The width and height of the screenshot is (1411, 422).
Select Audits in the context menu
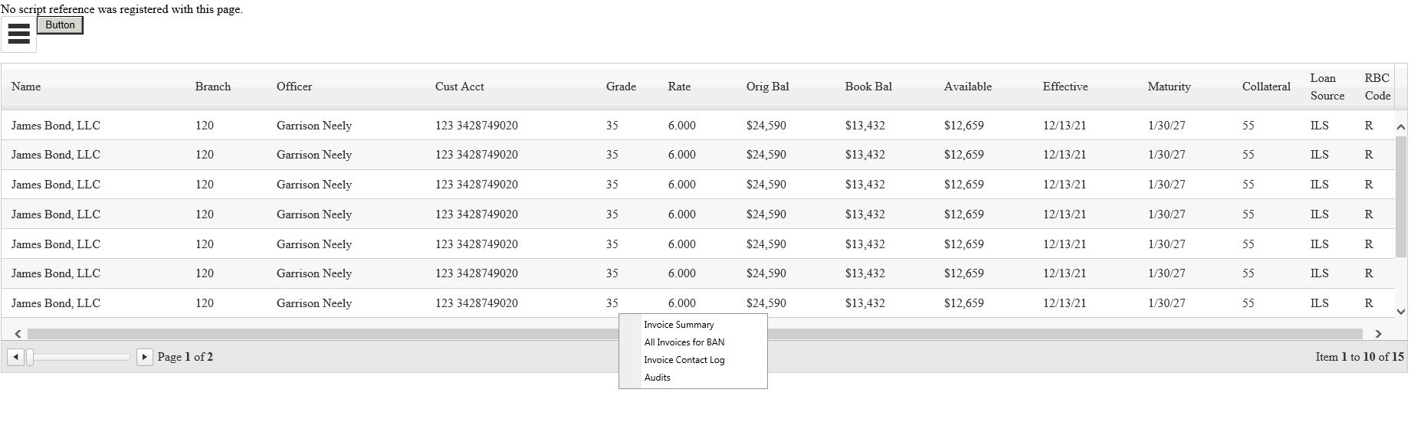tap(657, 378)
